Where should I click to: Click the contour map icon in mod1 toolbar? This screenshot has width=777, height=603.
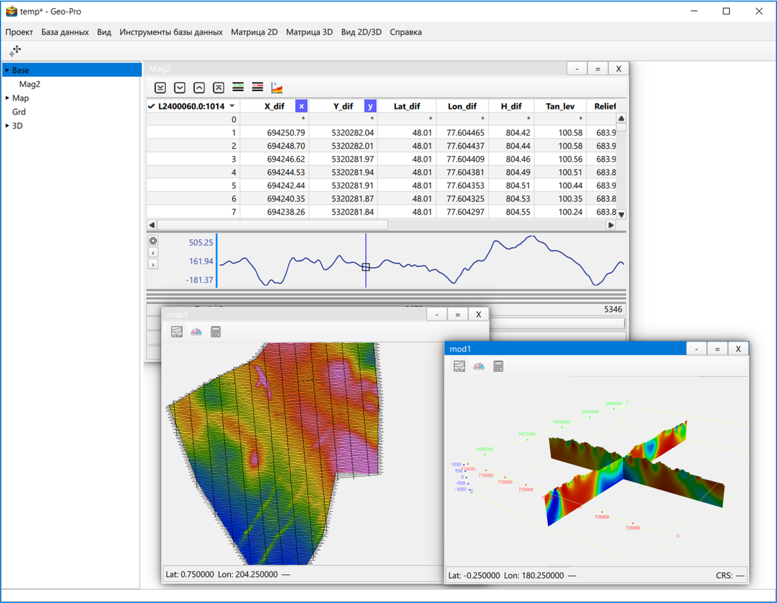(x=459, y=367)
